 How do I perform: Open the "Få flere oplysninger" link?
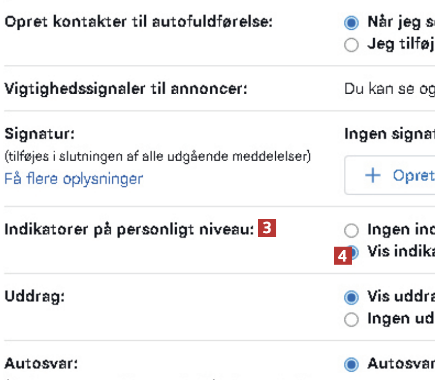[x=74, y=179]
